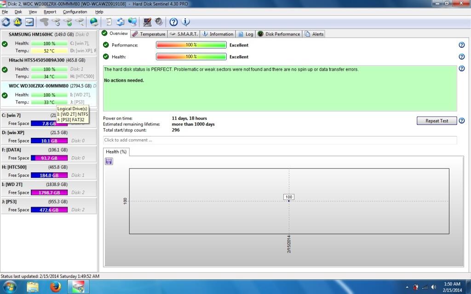Viewport: 471px width, 294px height.
Task: Click help icon next to status message
Action: point(462,69)
